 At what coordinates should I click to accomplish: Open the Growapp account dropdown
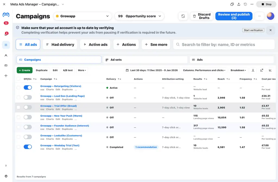click(83, 16)
